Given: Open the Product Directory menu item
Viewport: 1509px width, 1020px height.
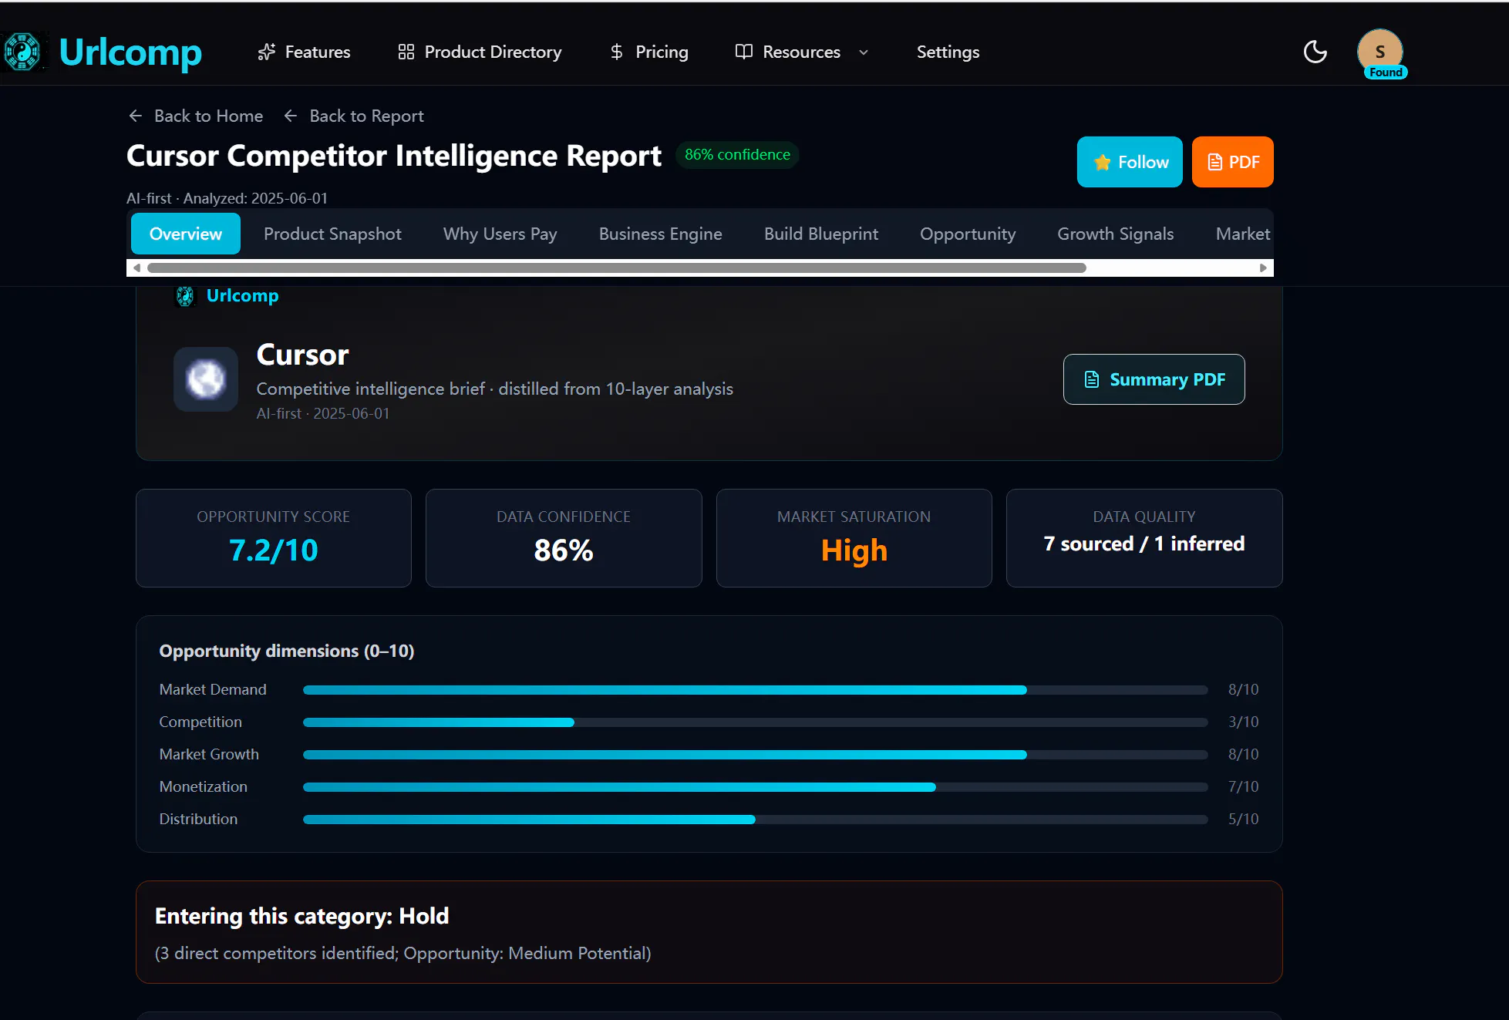Looking at the screenshot, I should coord(480,52).
